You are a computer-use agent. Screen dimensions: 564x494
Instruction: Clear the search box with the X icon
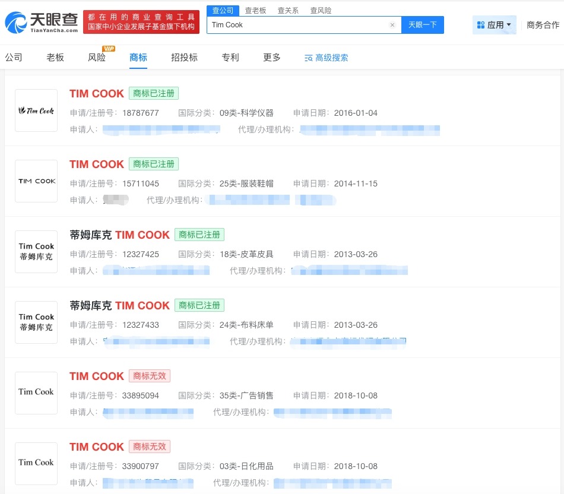pyautogui.click(x=392, y=25)
